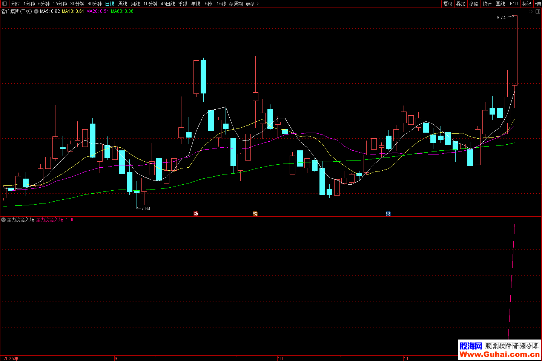
Task: Click the 9.74 high price label
Action: coord(501,18)
